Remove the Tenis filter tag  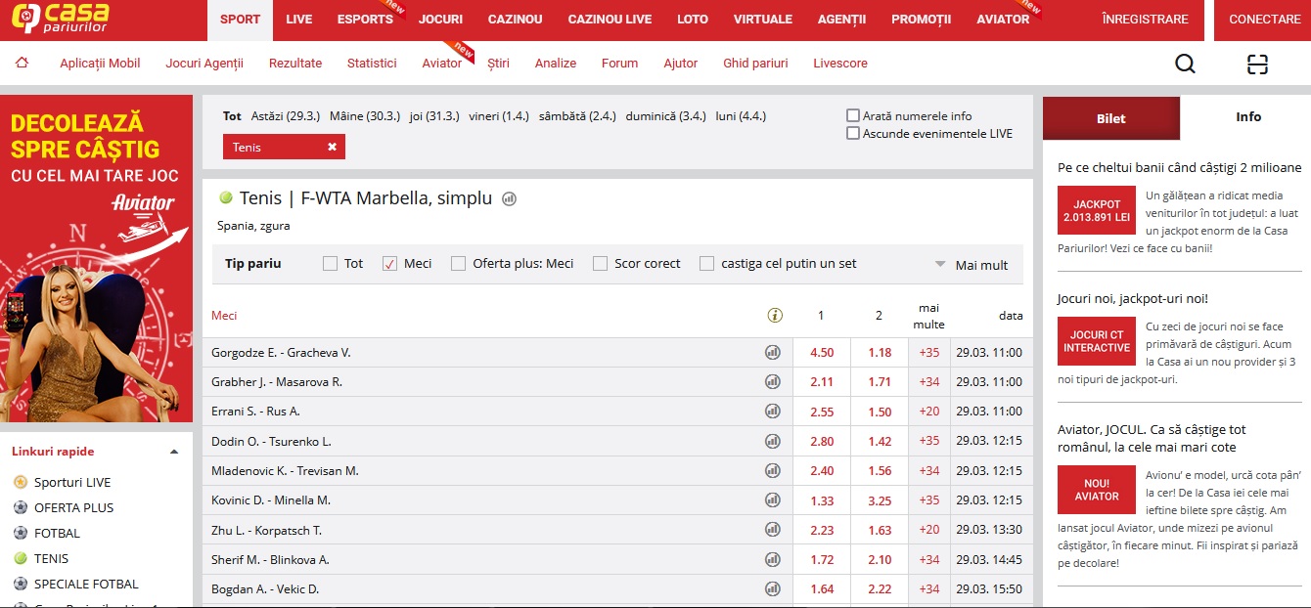pos(332,147)
